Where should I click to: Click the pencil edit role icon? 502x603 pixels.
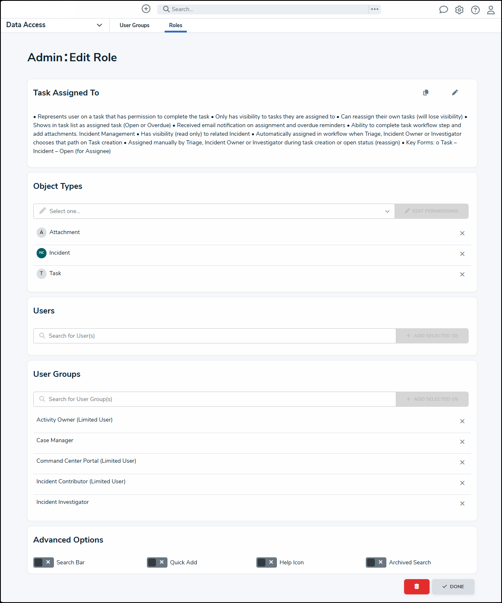455,93
